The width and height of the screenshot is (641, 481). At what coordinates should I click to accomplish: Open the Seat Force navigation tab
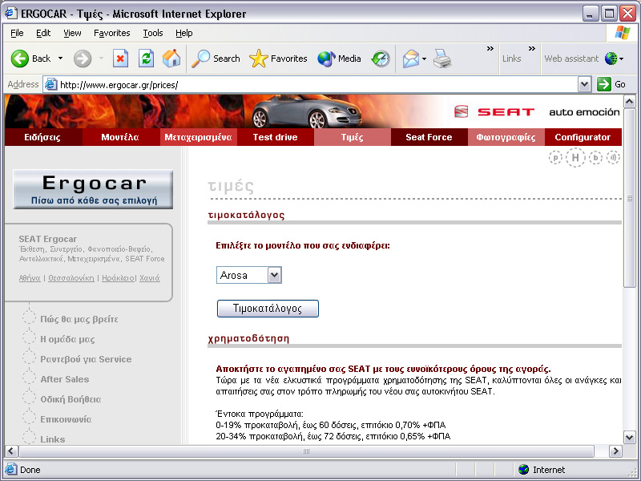tap(429, 137)
